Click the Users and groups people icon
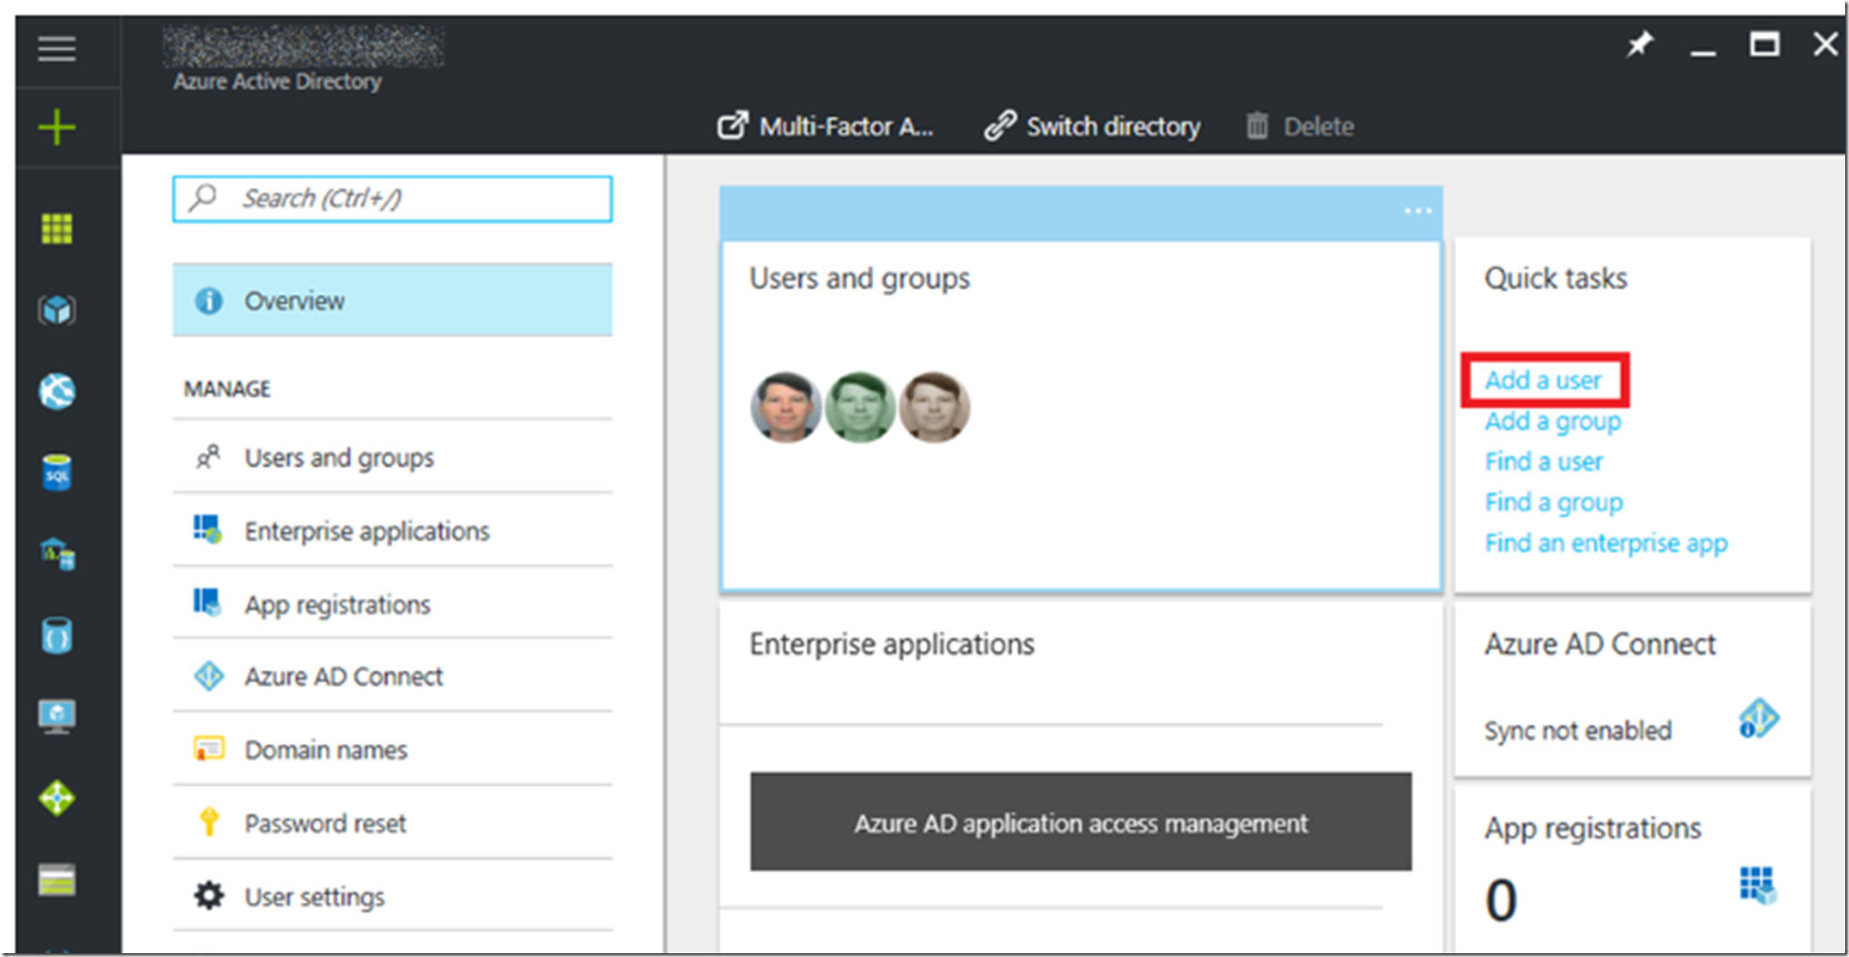The image size is (1849, 957). (209, 458)
